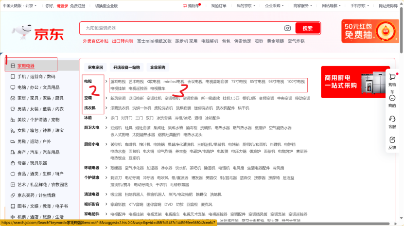Screen dimensions: 404x226
Task: Switch to the 家电家居 tab
Action: 95,67
